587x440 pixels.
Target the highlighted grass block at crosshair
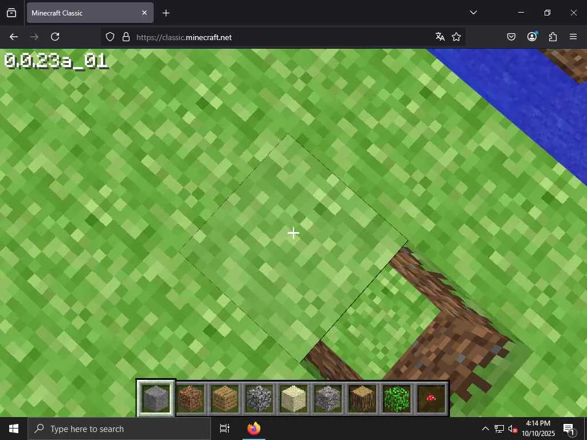point(293,234)
